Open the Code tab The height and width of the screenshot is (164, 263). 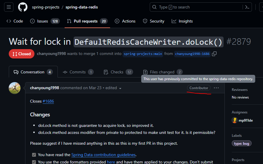pos(15,21)
